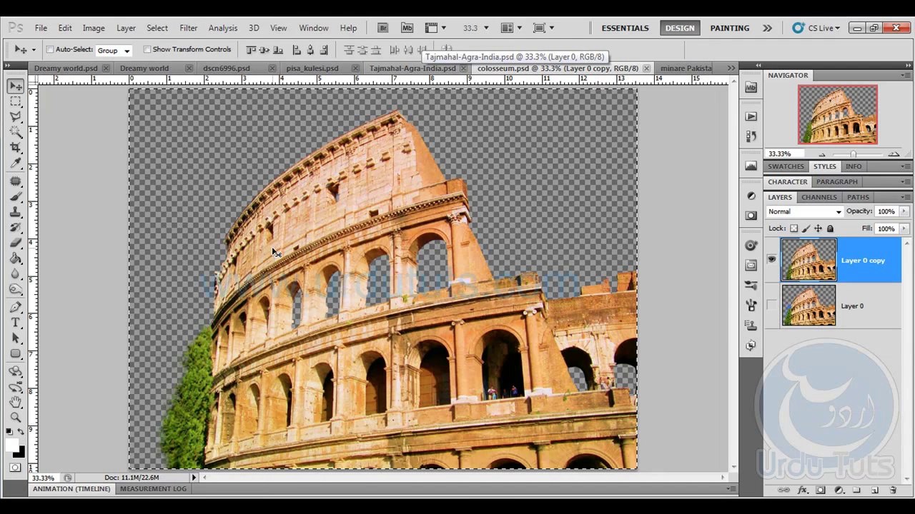This screenshot has width=915, height=514.
Task: Open the layer Fill slider arrow
Action: [x=904, y=228]
